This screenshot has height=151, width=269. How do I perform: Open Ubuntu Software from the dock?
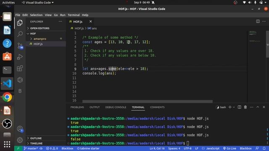coord(7,57)
